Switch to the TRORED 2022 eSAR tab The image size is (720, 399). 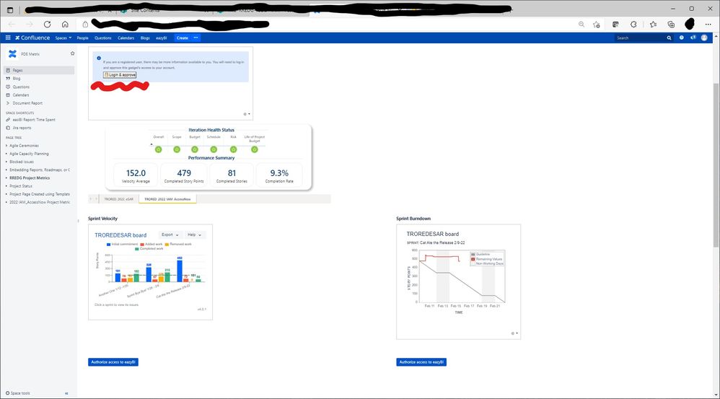[118, 199]
